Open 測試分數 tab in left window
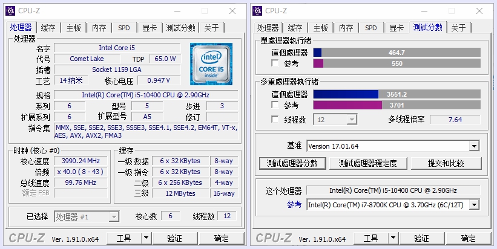This screenshot has width=497, height=249. pyautogui.click(x=180, y=28)
